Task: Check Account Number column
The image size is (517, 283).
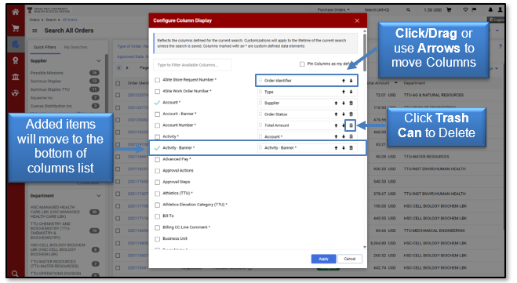Action: (157, 125)
